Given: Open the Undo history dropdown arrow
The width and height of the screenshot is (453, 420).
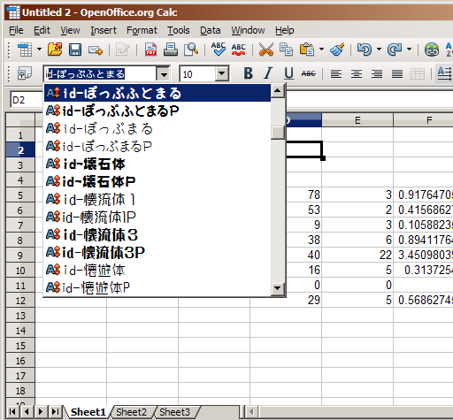Looking at the screenshot, I should click(x=380, y=50).
